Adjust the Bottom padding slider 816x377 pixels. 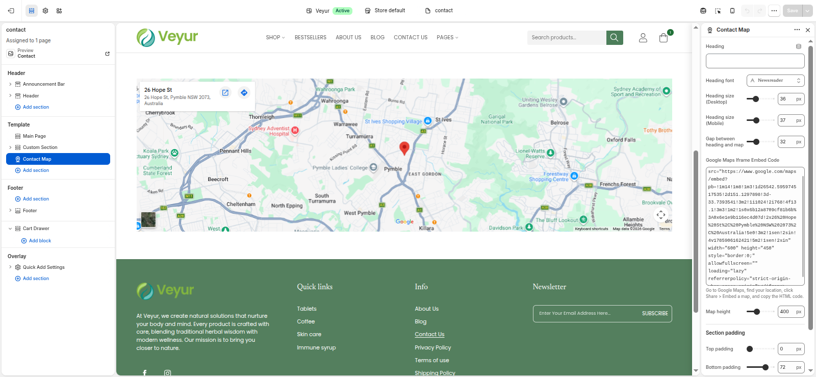tap(766, 367)
